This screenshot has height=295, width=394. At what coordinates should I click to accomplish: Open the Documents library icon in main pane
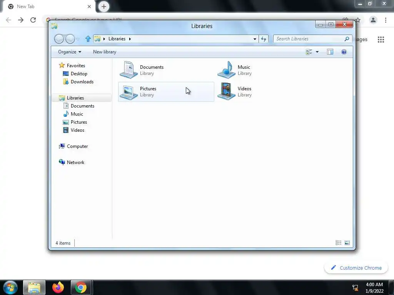pyautogui.click(x=129, y=70)
